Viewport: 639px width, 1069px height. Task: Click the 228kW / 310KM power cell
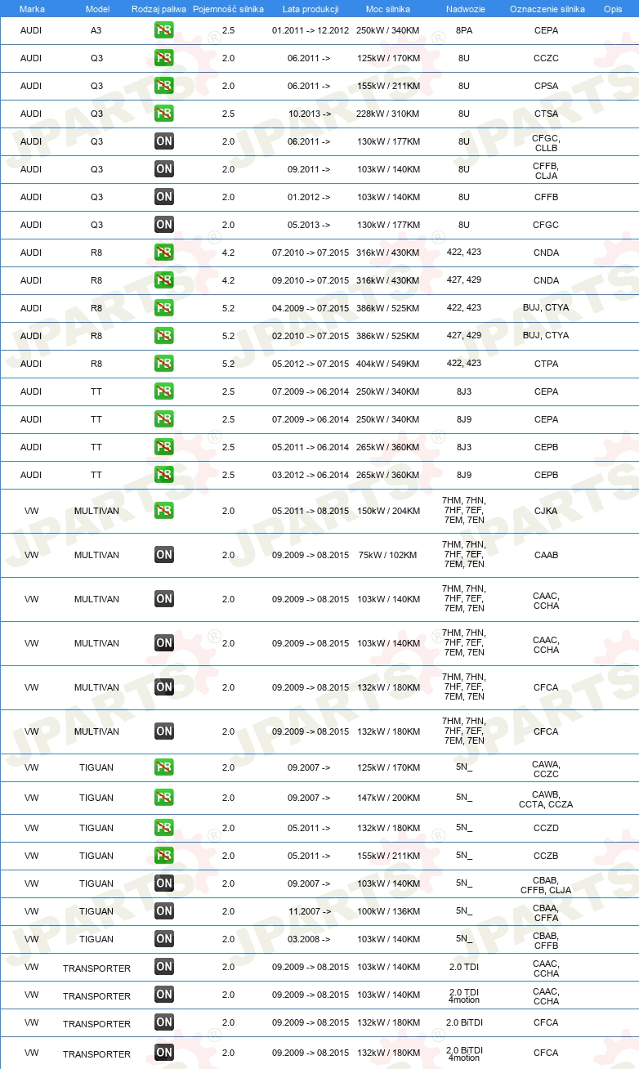coord(388,114)
